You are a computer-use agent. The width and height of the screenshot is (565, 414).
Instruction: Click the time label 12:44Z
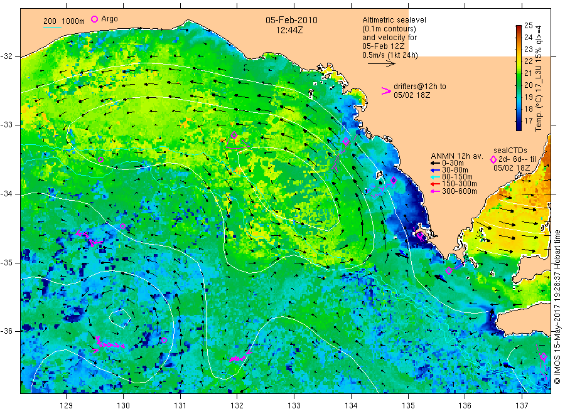pyautogui.click(x=289, y=30)
